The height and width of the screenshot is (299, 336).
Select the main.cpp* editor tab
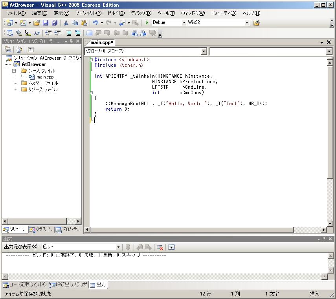pos(101,42)
